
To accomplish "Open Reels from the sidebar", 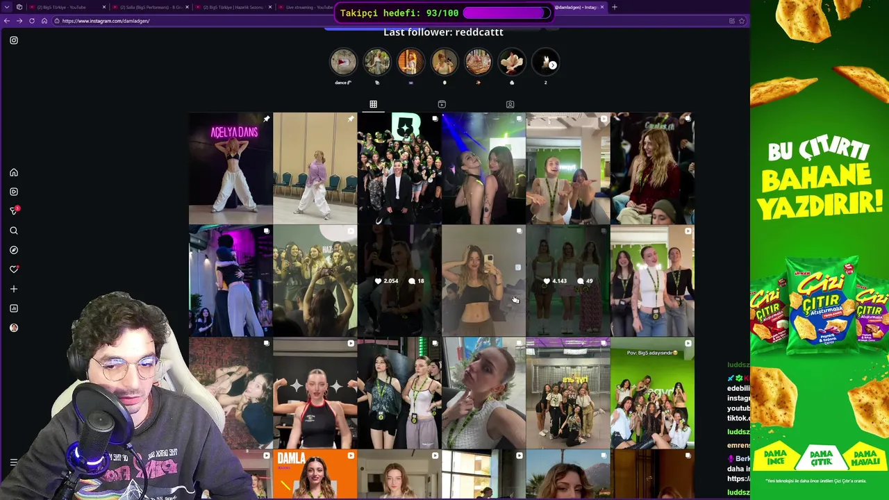I will click(14, 192).
